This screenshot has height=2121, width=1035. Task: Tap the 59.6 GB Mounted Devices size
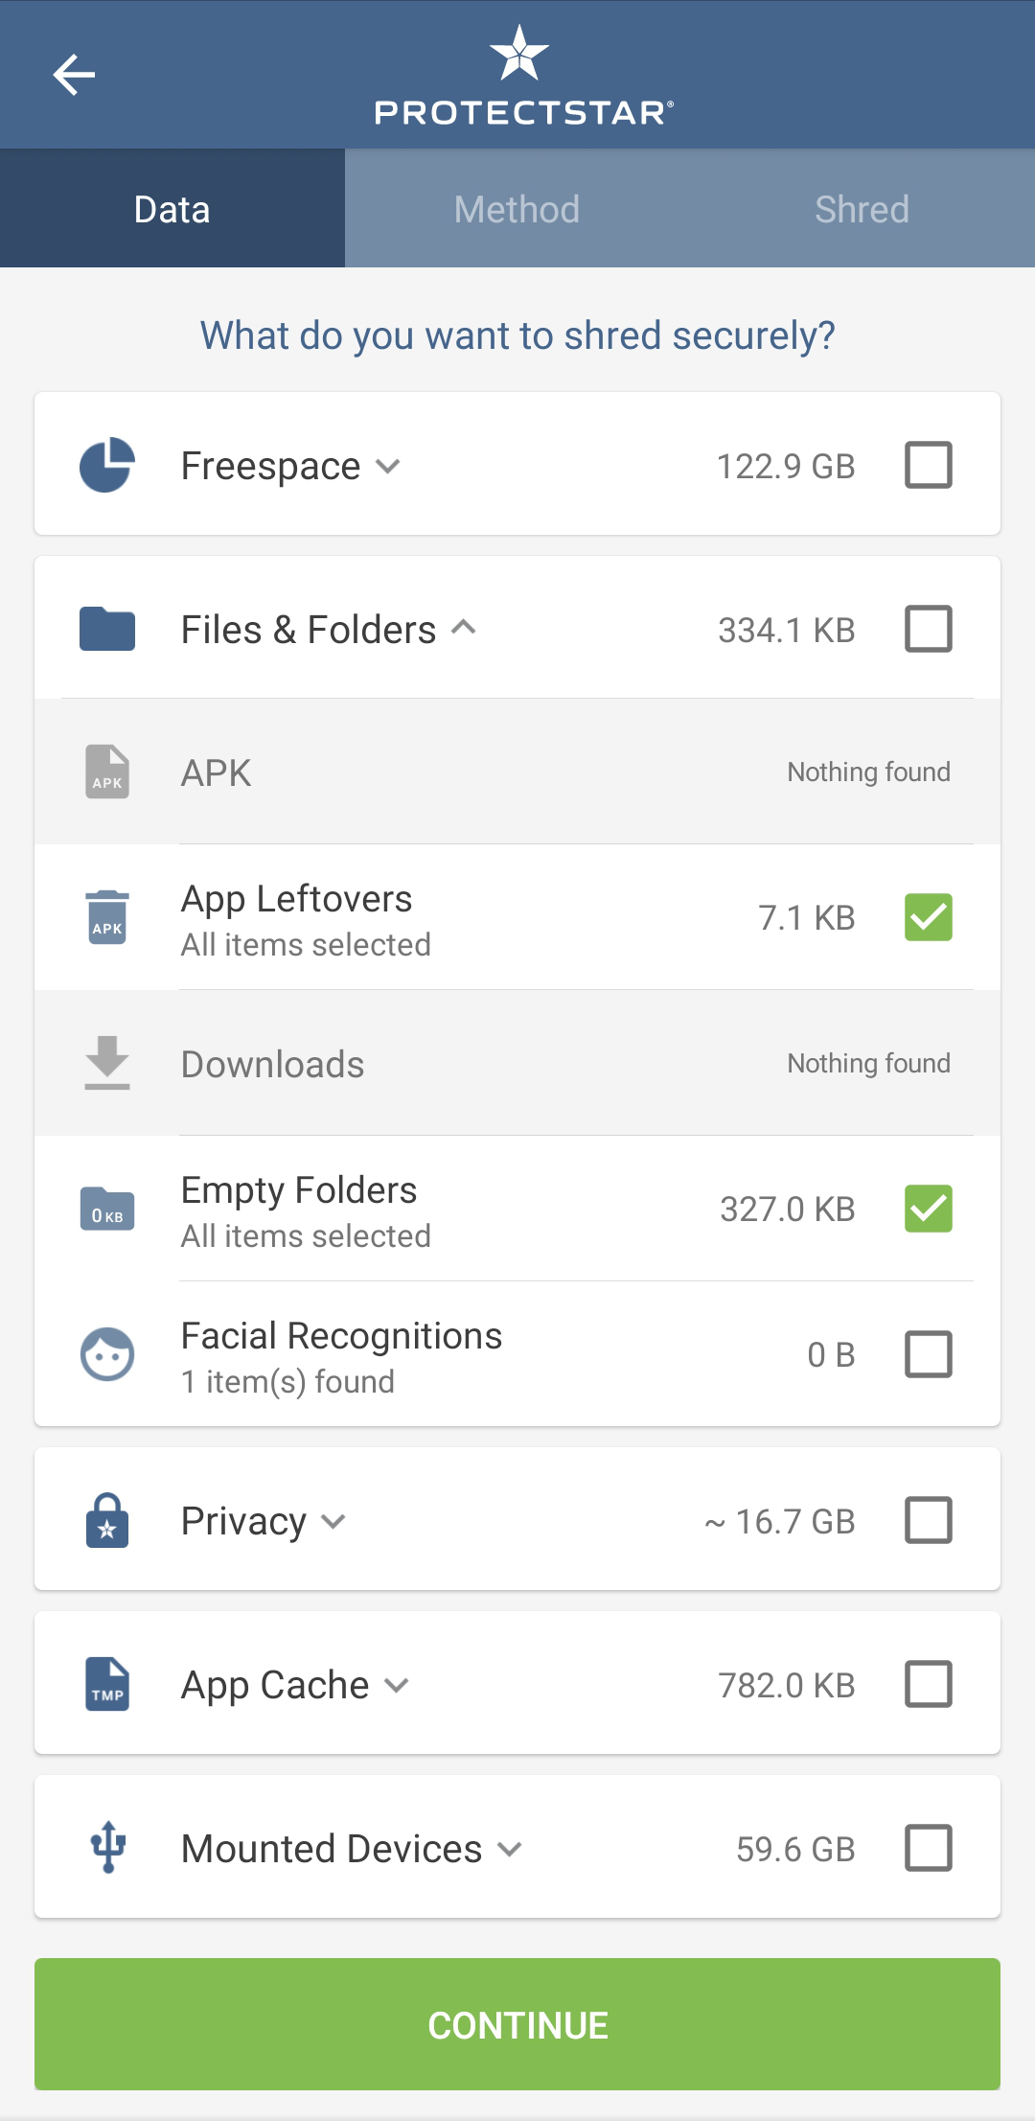tap(795, 1850)
